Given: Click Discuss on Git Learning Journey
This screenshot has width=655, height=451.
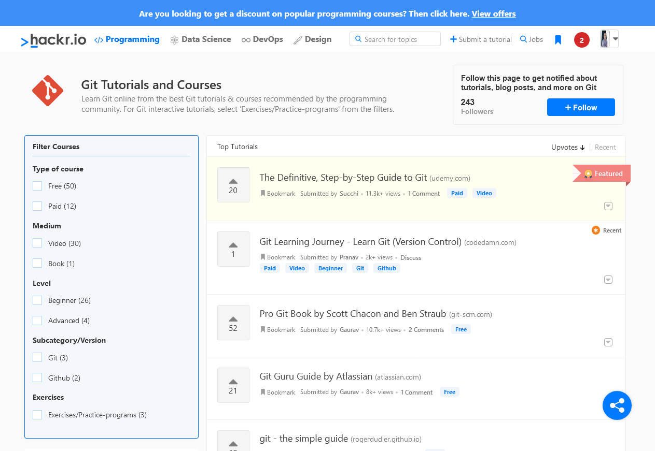Looking at the screenshot, I should coord(411,257).
